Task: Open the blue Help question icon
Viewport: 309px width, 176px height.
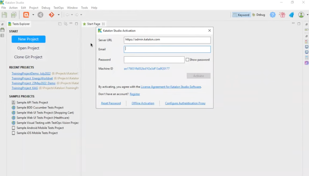Action: coord(272,15)
